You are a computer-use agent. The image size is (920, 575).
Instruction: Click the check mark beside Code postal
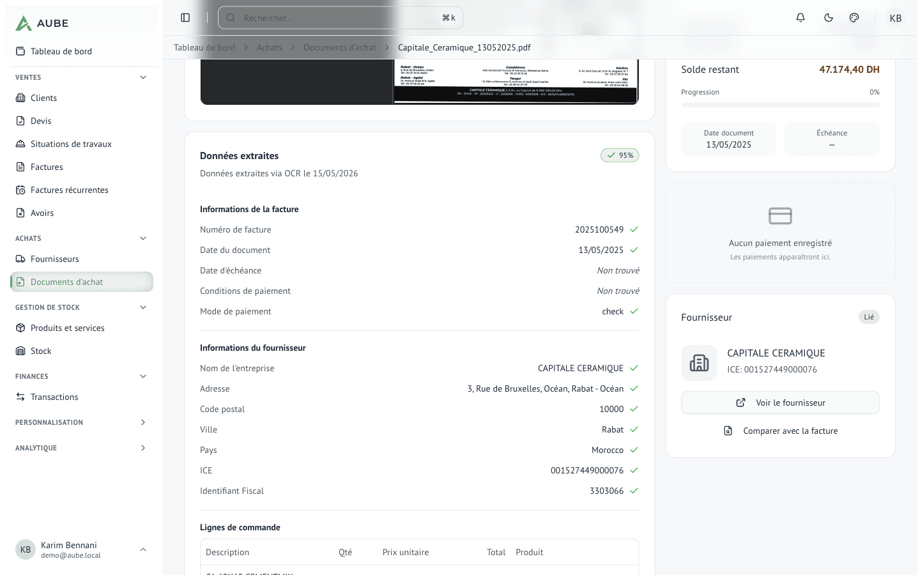(x=634, y=409)
